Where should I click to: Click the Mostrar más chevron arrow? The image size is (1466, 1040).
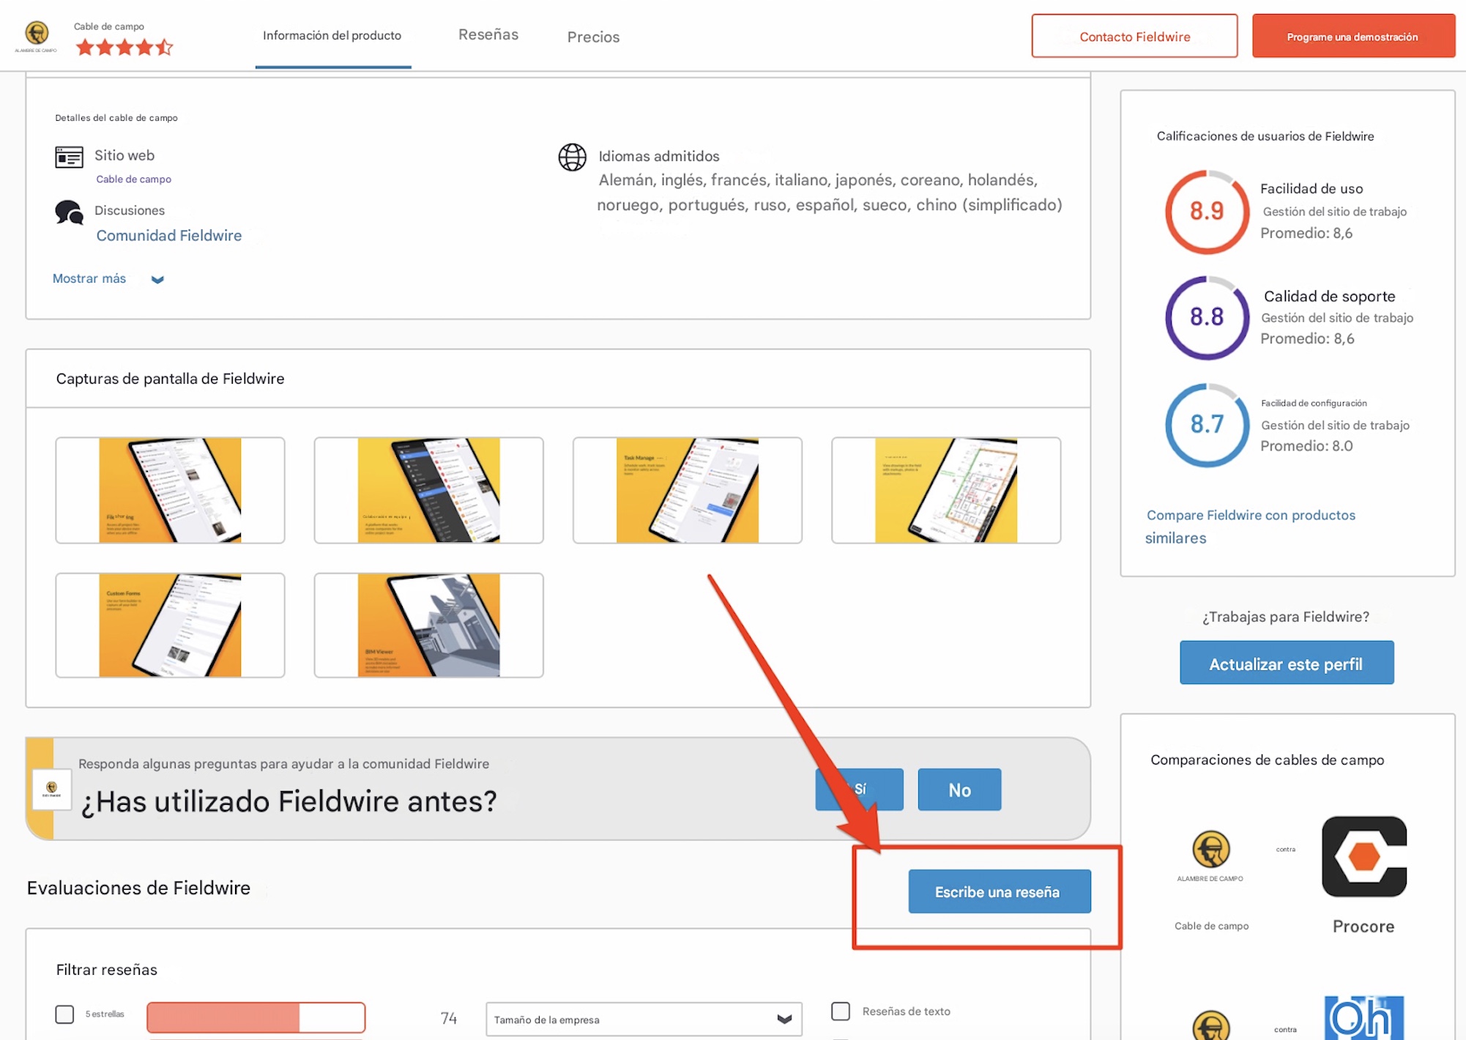pos(157,279)
